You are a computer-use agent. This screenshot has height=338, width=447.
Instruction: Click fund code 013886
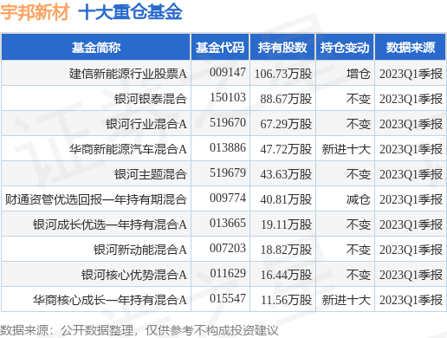[x=228, y=147]
